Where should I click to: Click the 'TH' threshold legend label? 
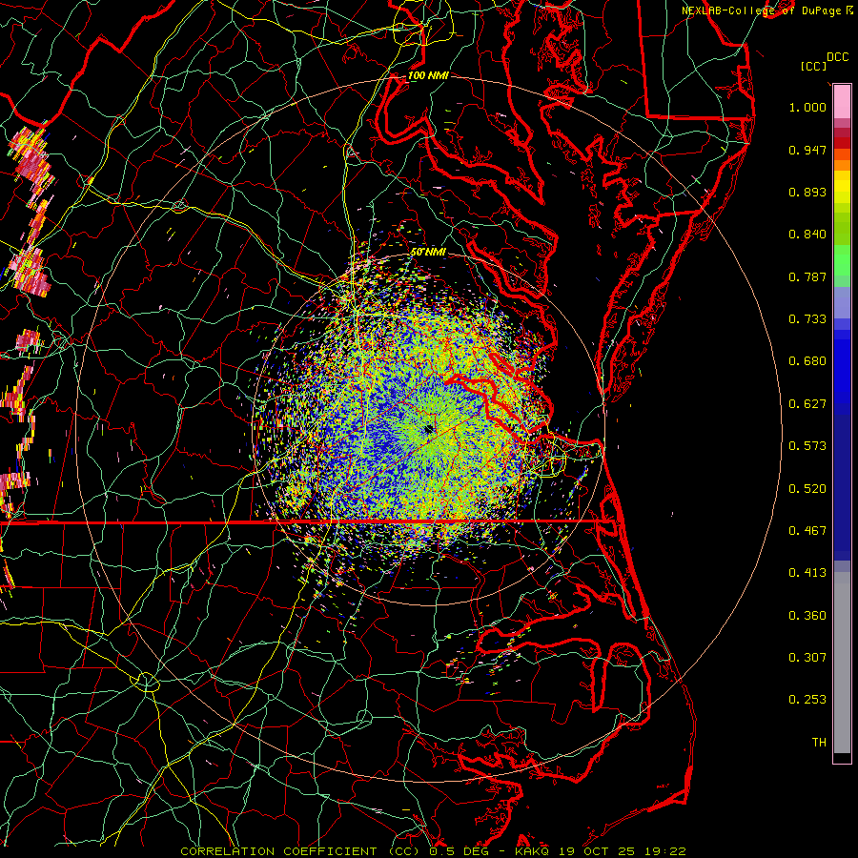click(x=819, y=743)
